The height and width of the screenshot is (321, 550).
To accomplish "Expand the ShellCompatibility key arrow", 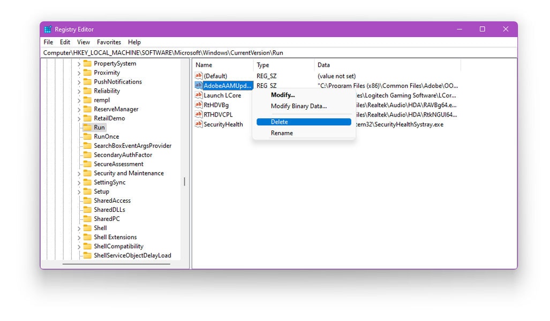I will click(x=79, y=247).
